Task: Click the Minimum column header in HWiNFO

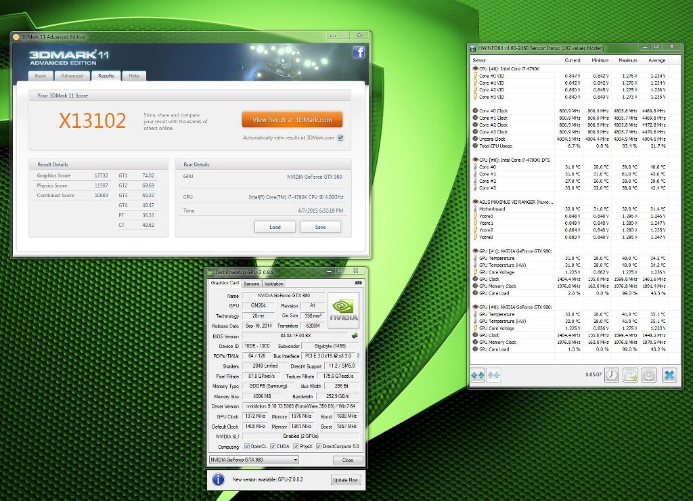Action: coord(600,60)
